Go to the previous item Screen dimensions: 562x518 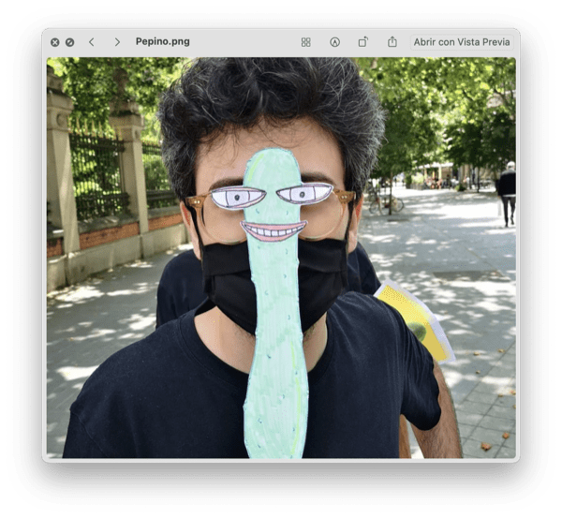coord(92,42)
